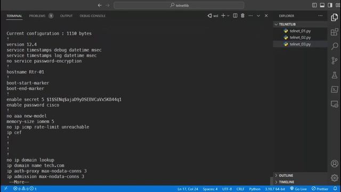Click Prettier status item
Screen dimensions: 341x192
click(320, 189)
